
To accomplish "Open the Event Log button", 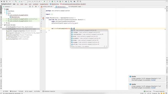I will [x=148, y=91].
